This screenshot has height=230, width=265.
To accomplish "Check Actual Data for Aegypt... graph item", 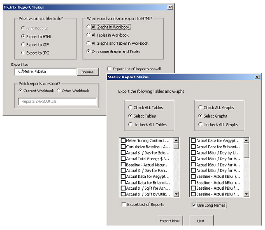I will point(193,140).
